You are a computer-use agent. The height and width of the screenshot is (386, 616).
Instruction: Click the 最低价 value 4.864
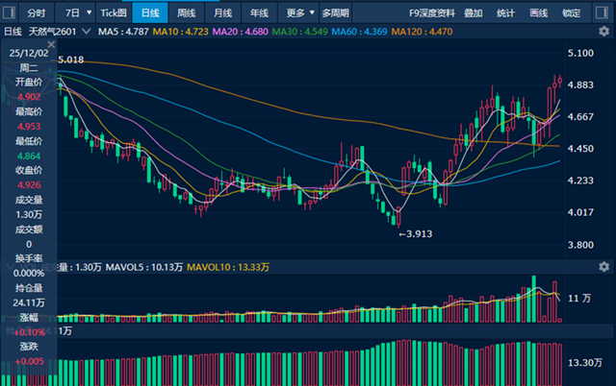pos(29,156)
